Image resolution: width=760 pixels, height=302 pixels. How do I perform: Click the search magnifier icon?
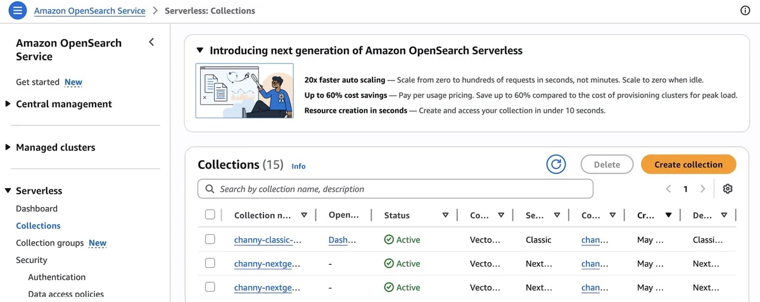click(210, 189)
